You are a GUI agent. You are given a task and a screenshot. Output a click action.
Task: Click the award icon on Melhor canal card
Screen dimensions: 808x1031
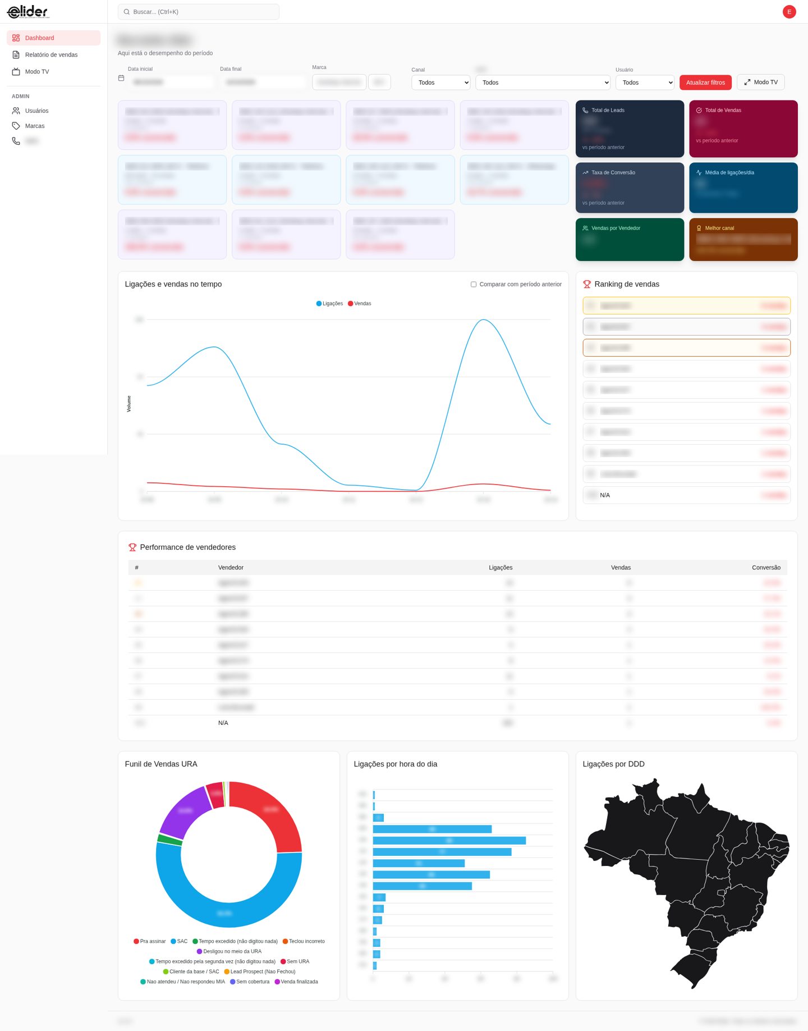[699, 229]
